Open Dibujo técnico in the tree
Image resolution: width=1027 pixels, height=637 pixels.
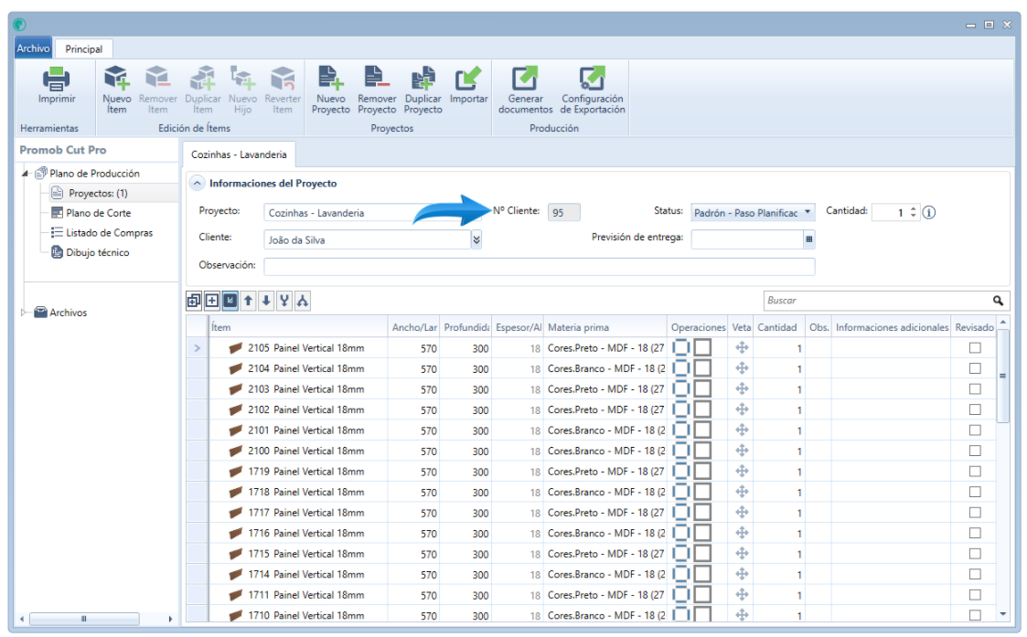coord(98,252)
